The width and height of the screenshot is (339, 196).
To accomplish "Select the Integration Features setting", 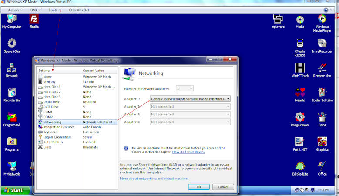I will click(77, 127).
